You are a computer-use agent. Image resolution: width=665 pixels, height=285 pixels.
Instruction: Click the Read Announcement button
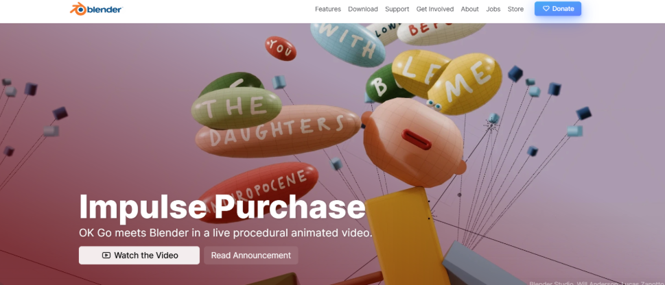(251, 256)
